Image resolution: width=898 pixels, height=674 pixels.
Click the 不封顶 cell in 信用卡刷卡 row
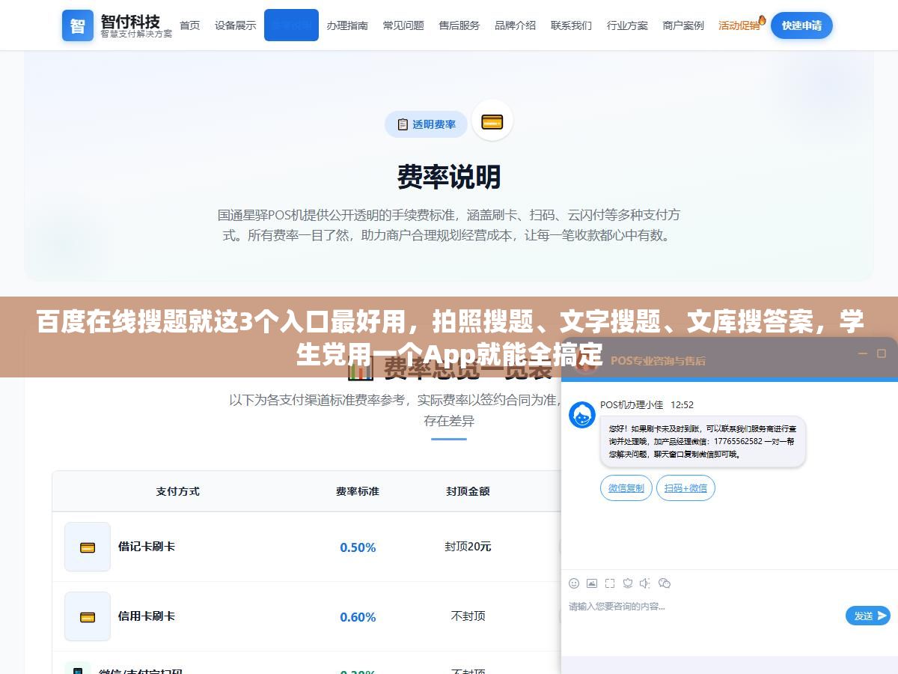pos(468,616)
